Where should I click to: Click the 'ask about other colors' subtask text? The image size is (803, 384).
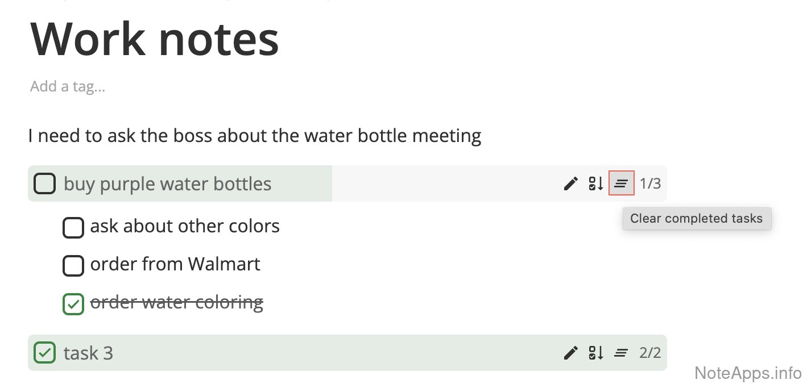pos(185,226)
